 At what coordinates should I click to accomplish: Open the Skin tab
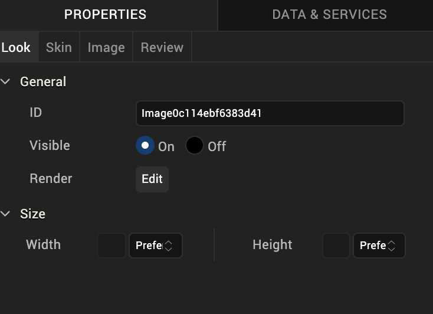pos(59,47)
